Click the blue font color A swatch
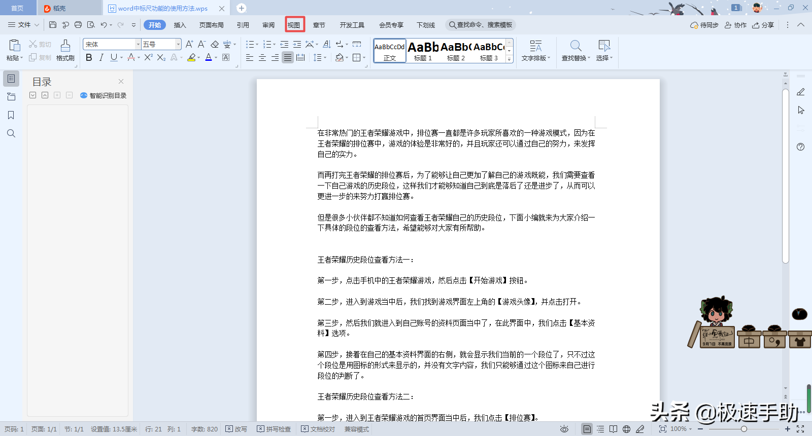This screenshot has width=812, height=436. (x=209, y=58)
